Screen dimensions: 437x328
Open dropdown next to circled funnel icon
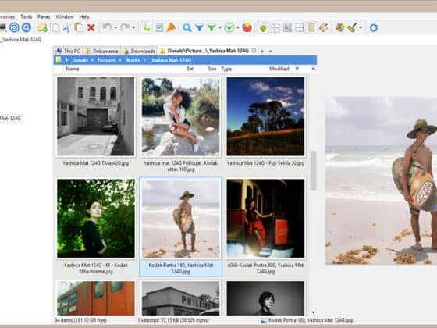point(238,27)
